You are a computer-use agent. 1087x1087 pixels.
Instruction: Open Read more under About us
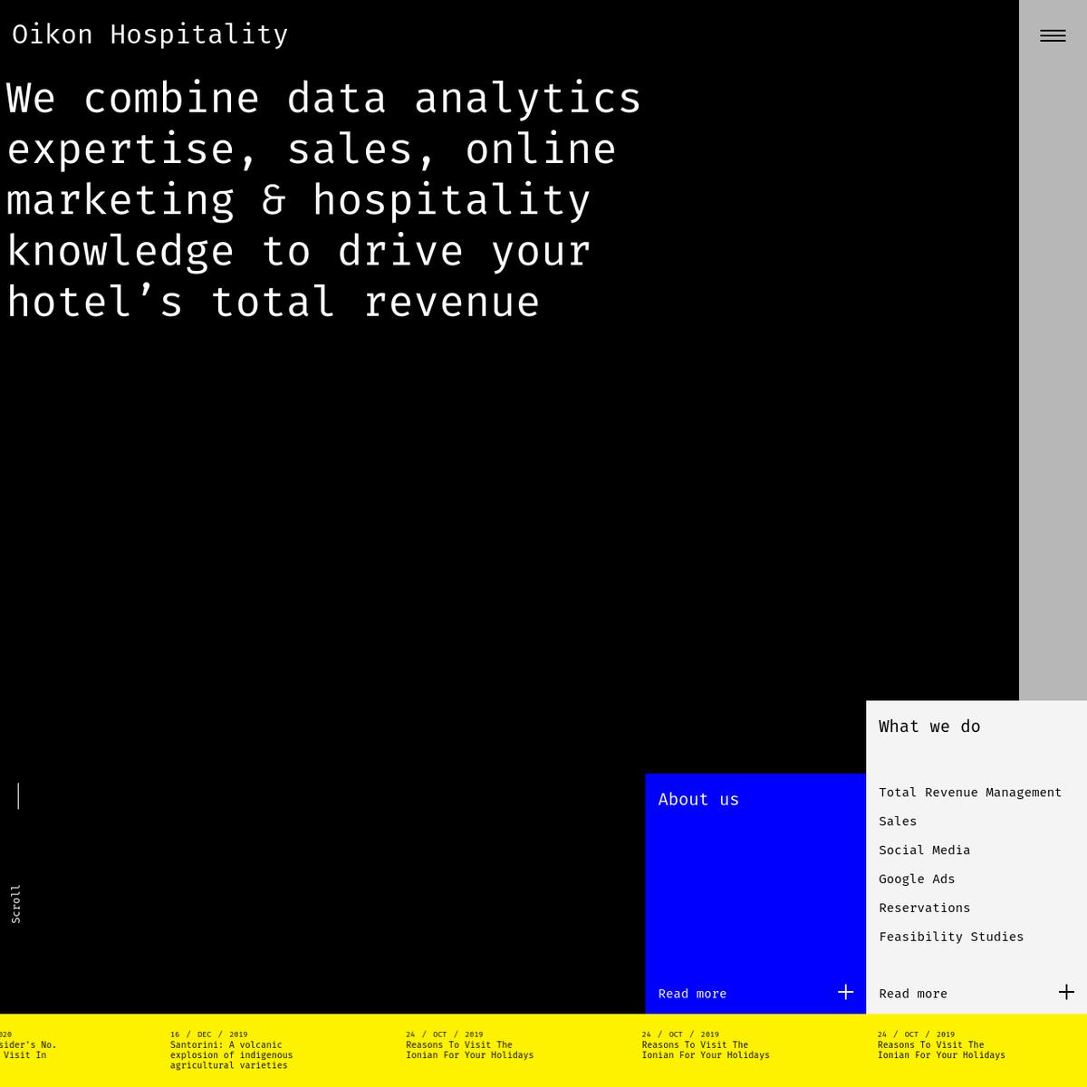click(692, 994)
